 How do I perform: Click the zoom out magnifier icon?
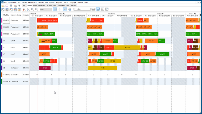coord(37,9)
